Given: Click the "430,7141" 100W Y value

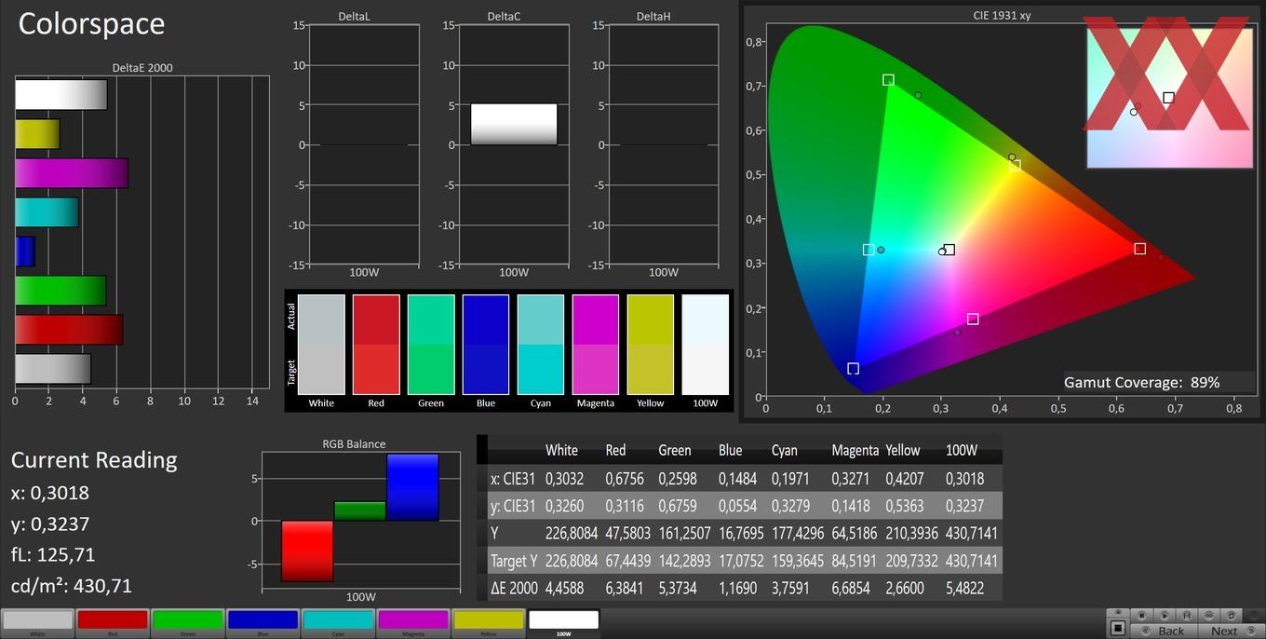Looking at the screenshot, I should (971, 533).
